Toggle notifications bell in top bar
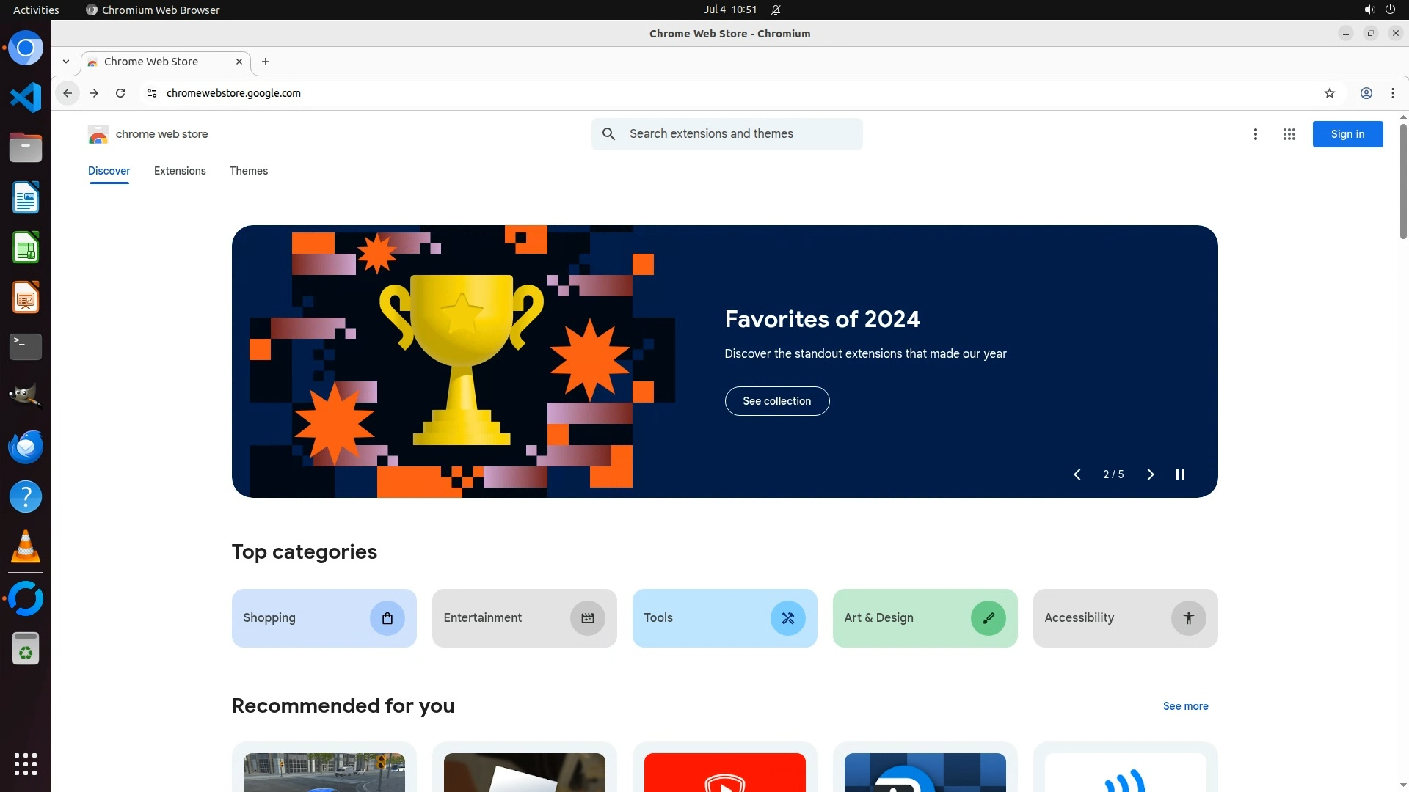 [776, 10]
